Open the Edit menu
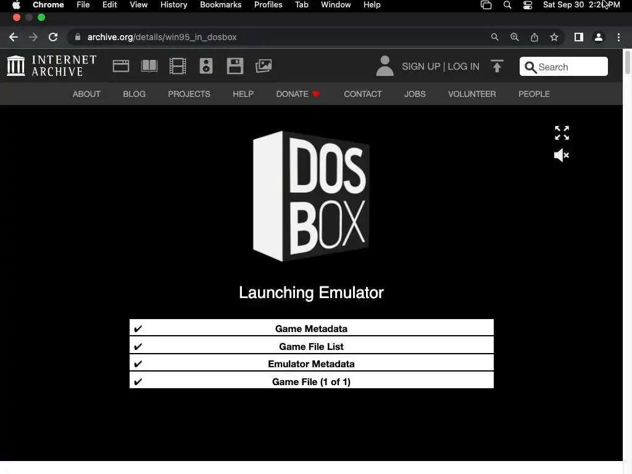632x474 pixels. (x=110, y=5)
